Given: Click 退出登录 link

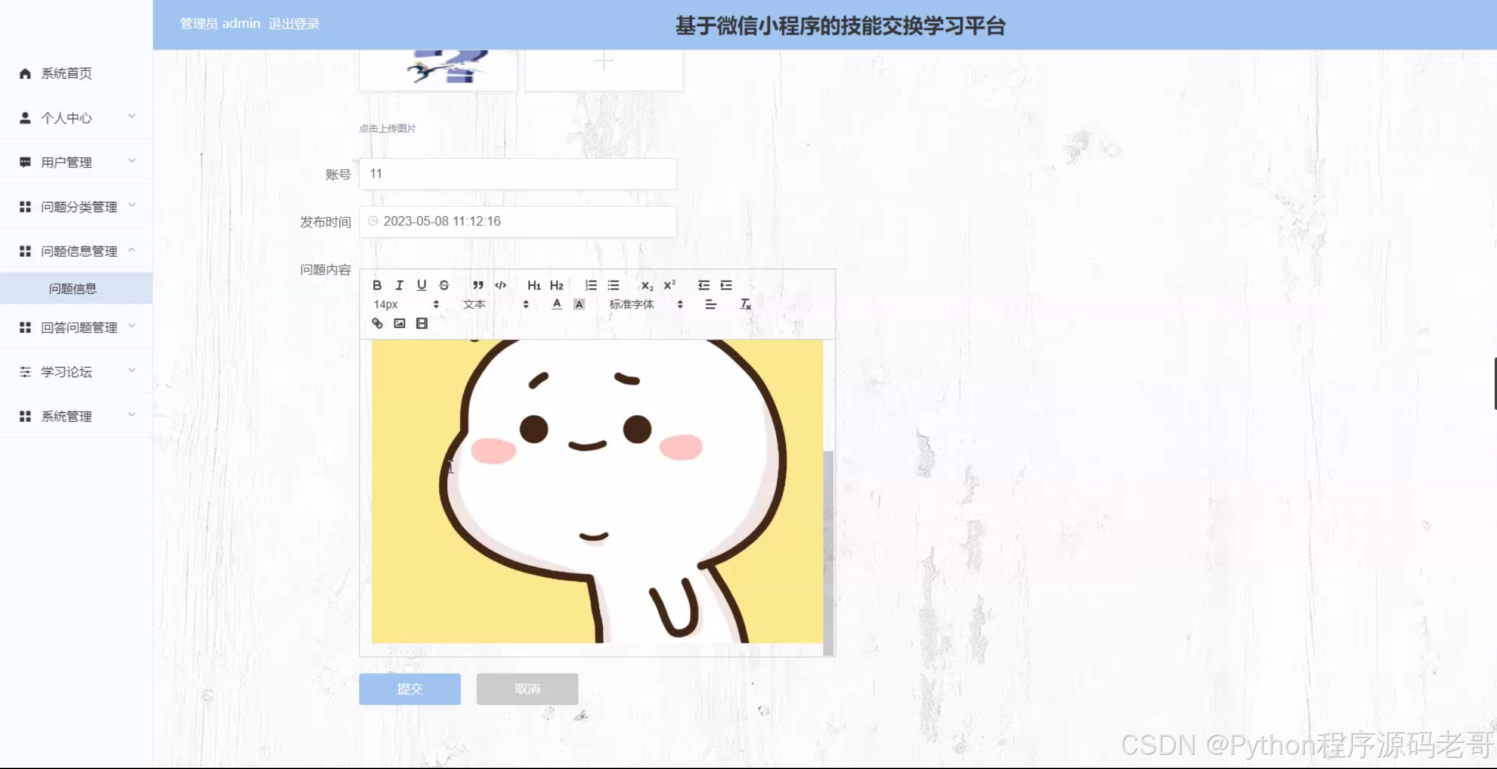Looking at the screenshot, I should click(x=294, y=24).
